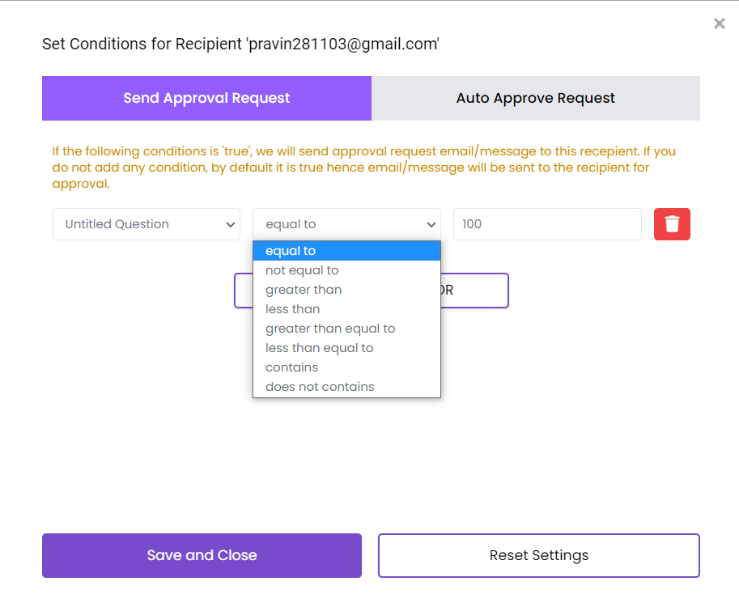Click the value field containing 100

[x=547, y=224]
